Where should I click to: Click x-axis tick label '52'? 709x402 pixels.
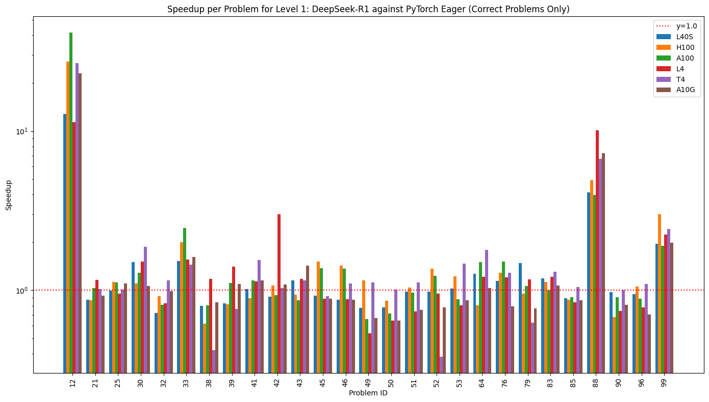point(437,382)
